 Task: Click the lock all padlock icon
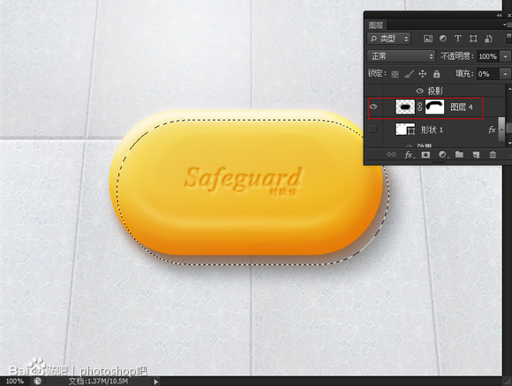[437, 74]
